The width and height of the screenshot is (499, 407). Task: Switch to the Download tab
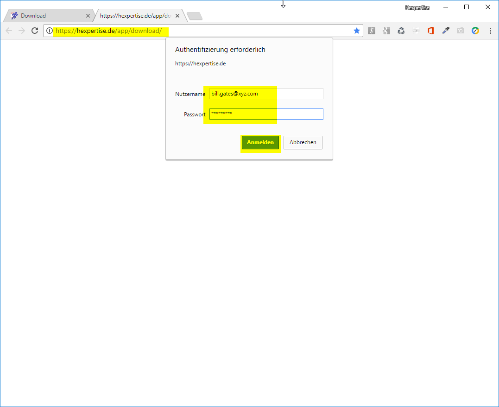tap(49, 16)
